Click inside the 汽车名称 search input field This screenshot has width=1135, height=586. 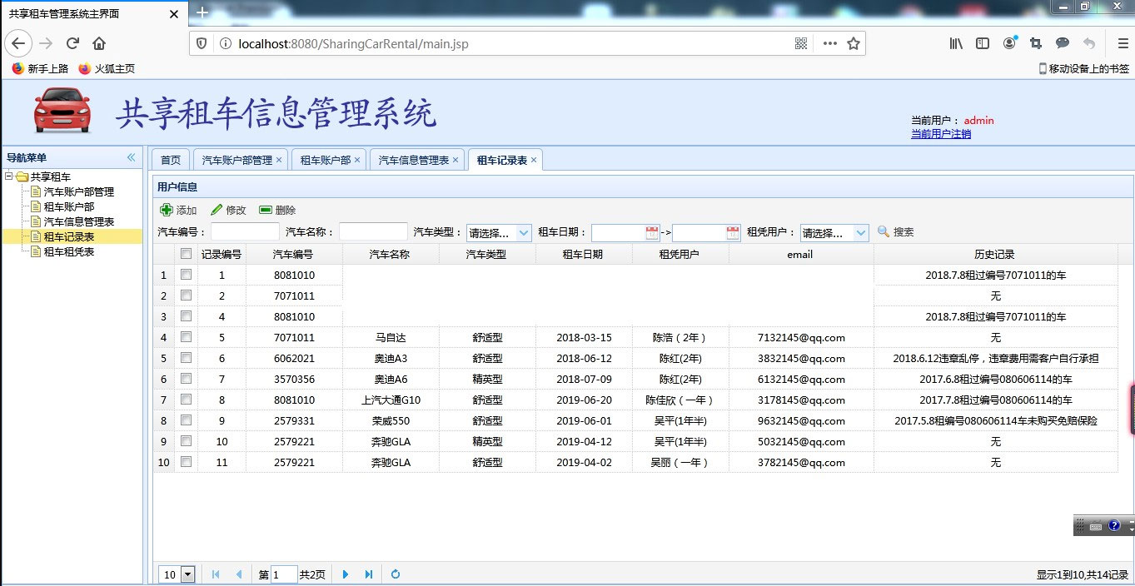[372, 231]
